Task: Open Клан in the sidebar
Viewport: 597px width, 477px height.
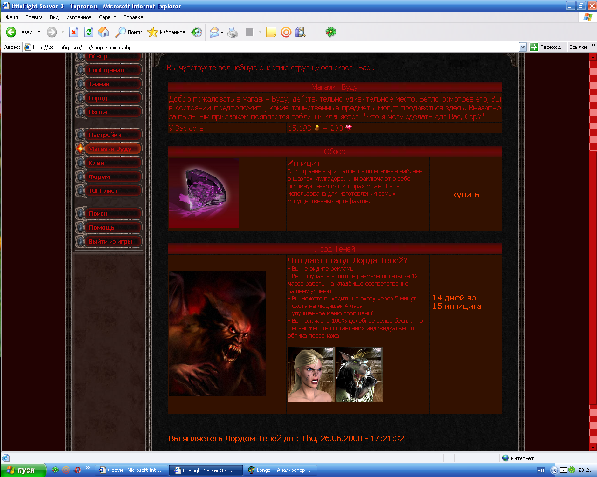Action: point(109,163)
